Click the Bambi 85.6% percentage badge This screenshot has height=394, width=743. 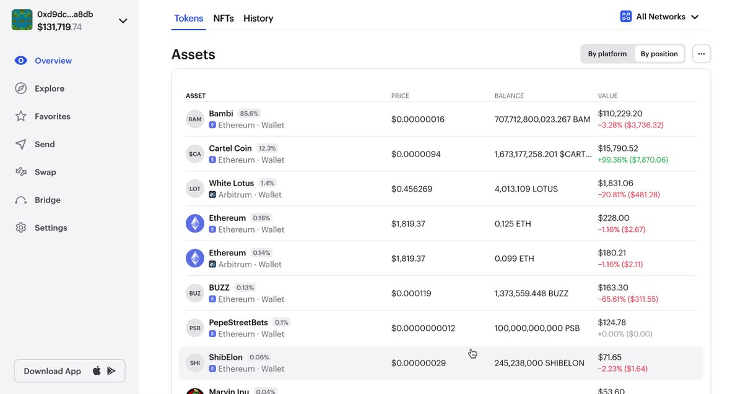[249, 114]
